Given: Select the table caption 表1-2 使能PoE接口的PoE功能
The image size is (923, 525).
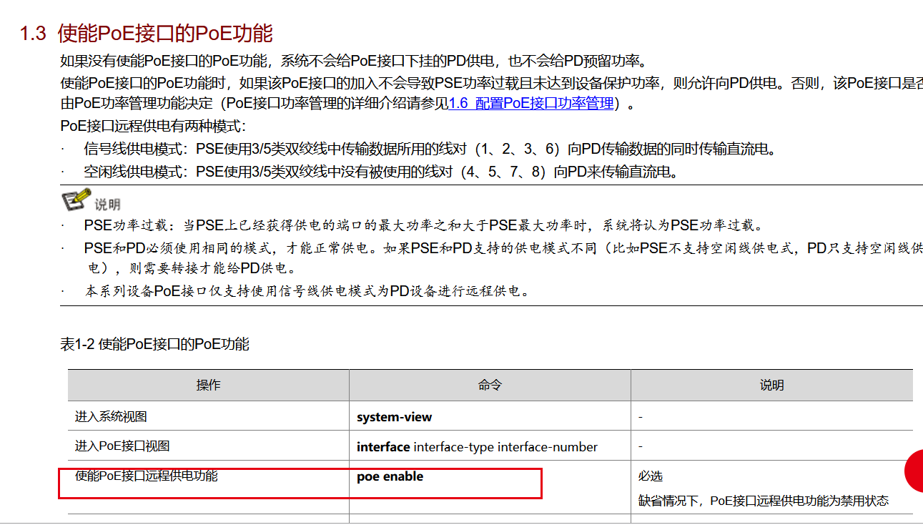Looking at the screenshot, I should pos(154,344).
